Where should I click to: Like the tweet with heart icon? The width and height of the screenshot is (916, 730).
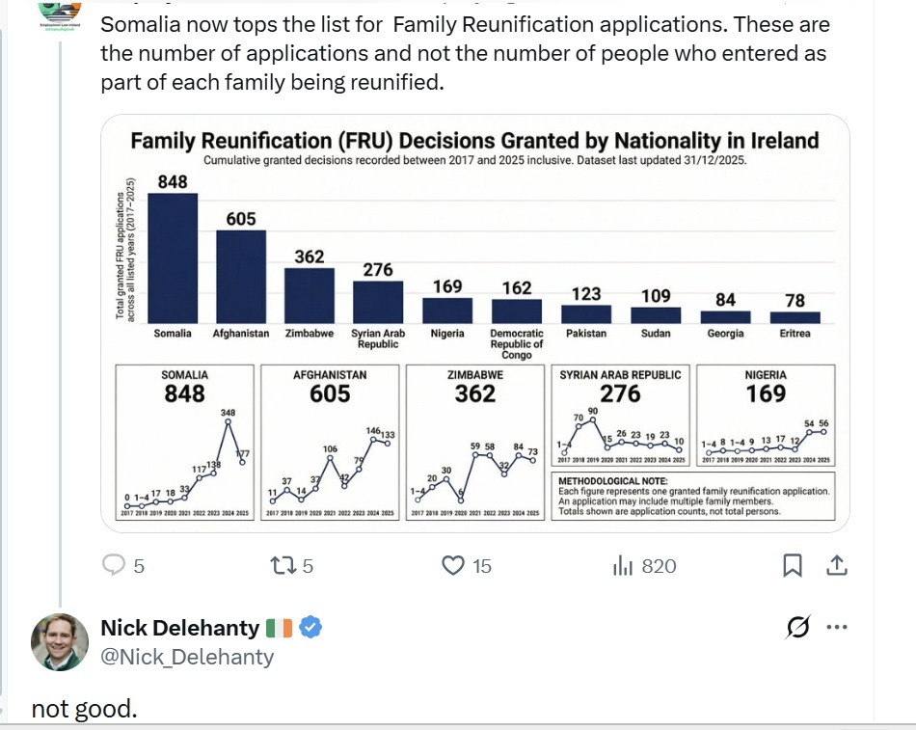click(x=452, y=565)
